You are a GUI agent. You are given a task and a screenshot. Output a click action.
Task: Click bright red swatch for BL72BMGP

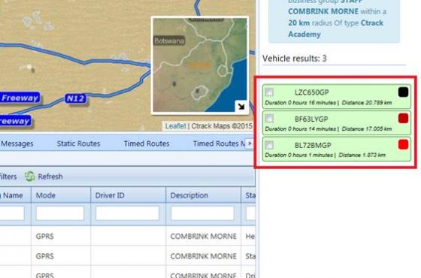(403, 144)
